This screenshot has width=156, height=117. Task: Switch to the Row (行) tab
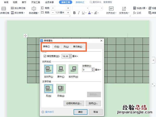[x=57, y=47]
